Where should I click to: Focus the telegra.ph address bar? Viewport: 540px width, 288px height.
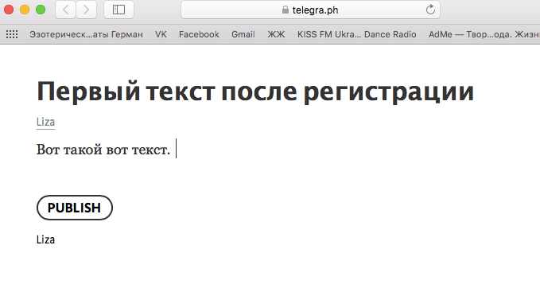(310, 10)
